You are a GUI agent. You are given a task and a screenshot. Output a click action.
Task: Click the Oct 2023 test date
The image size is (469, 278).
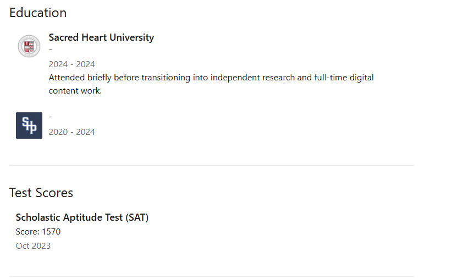click(33, 246)
